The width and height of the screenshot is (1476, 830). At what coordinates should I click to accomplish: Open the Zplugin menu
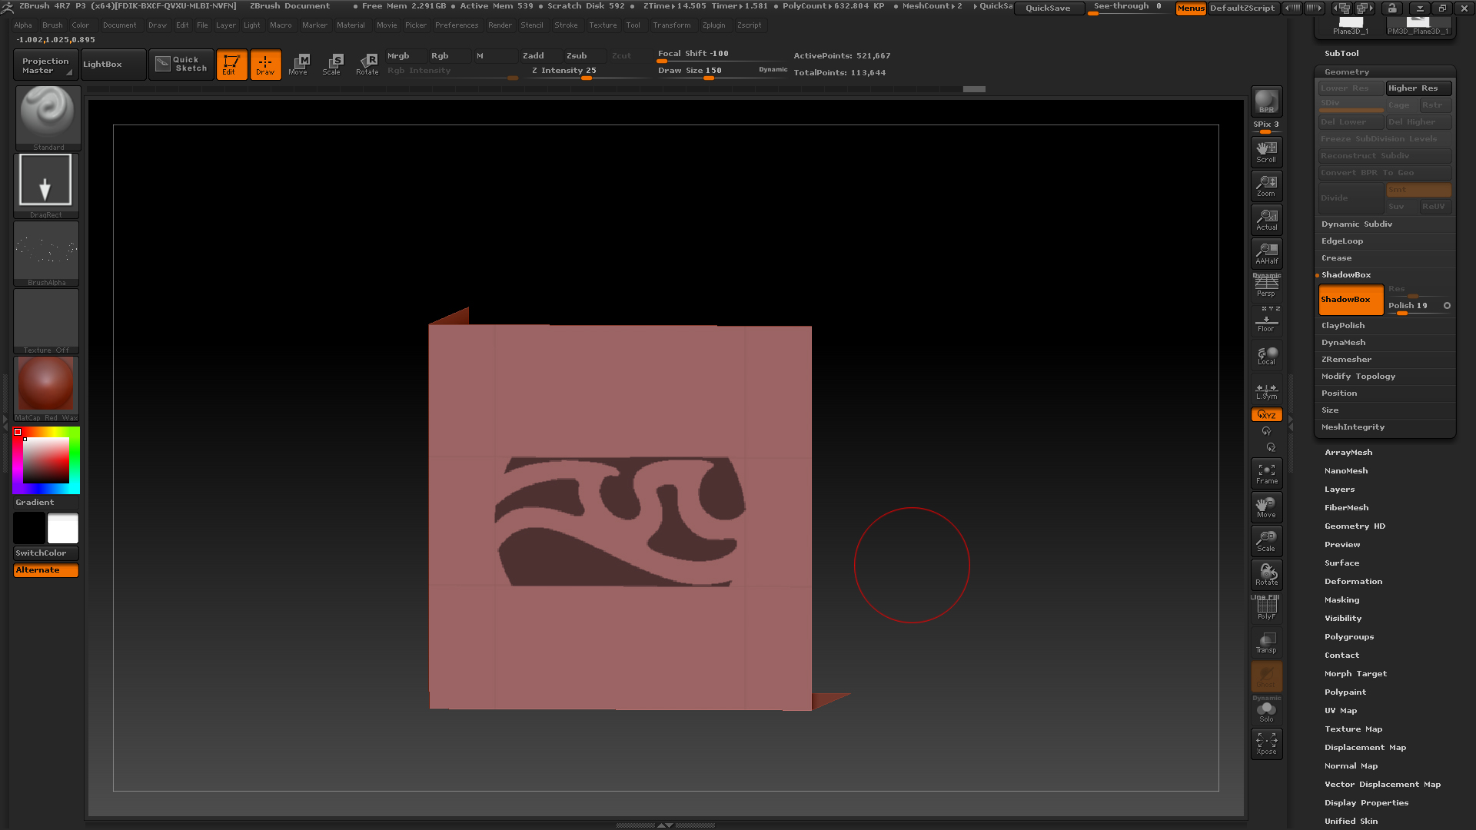713,25
